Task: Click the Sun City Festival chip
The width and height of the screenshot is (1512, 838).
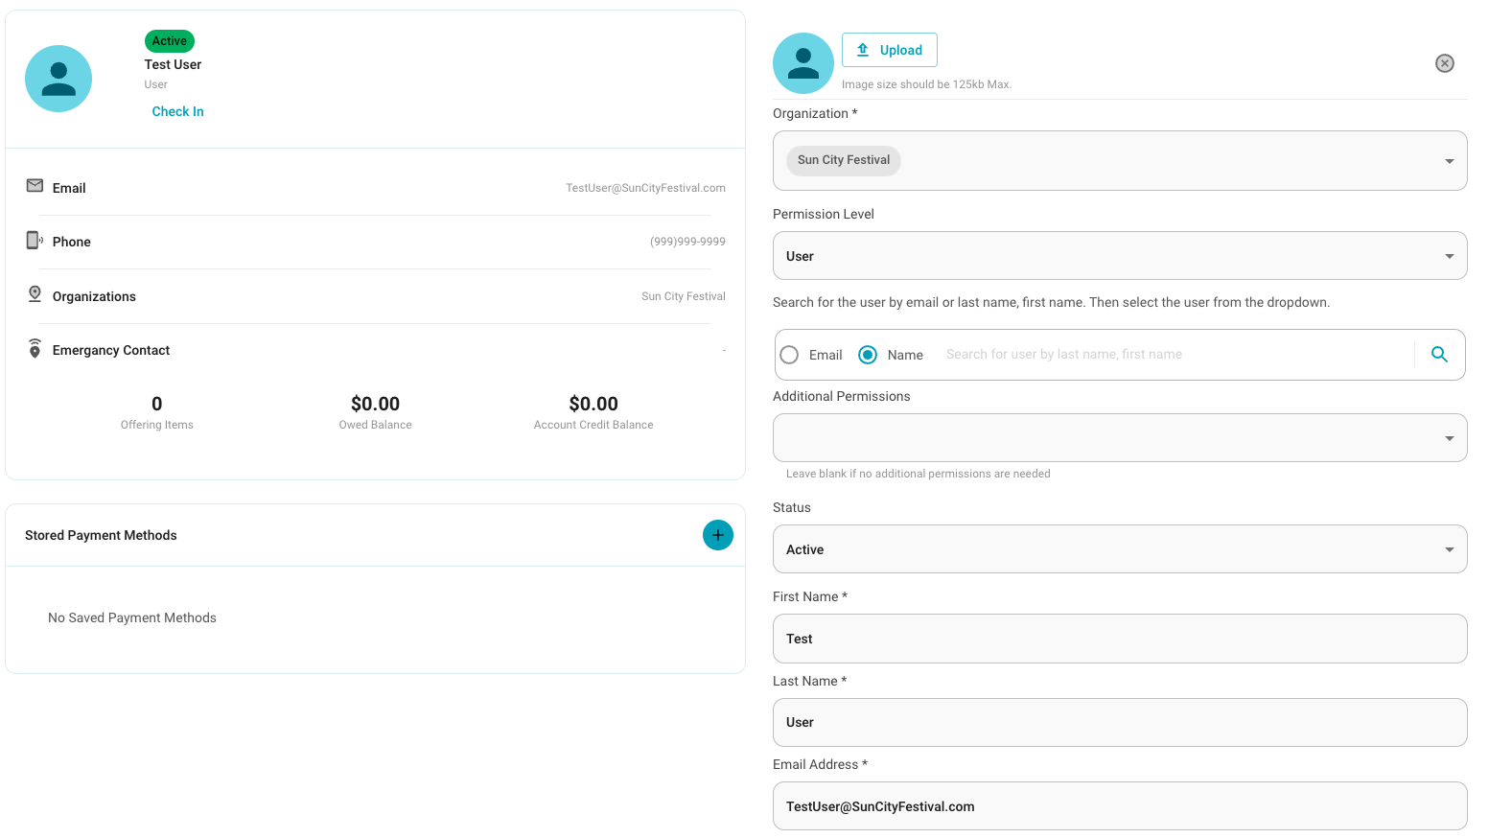Action: click(844, 160)
